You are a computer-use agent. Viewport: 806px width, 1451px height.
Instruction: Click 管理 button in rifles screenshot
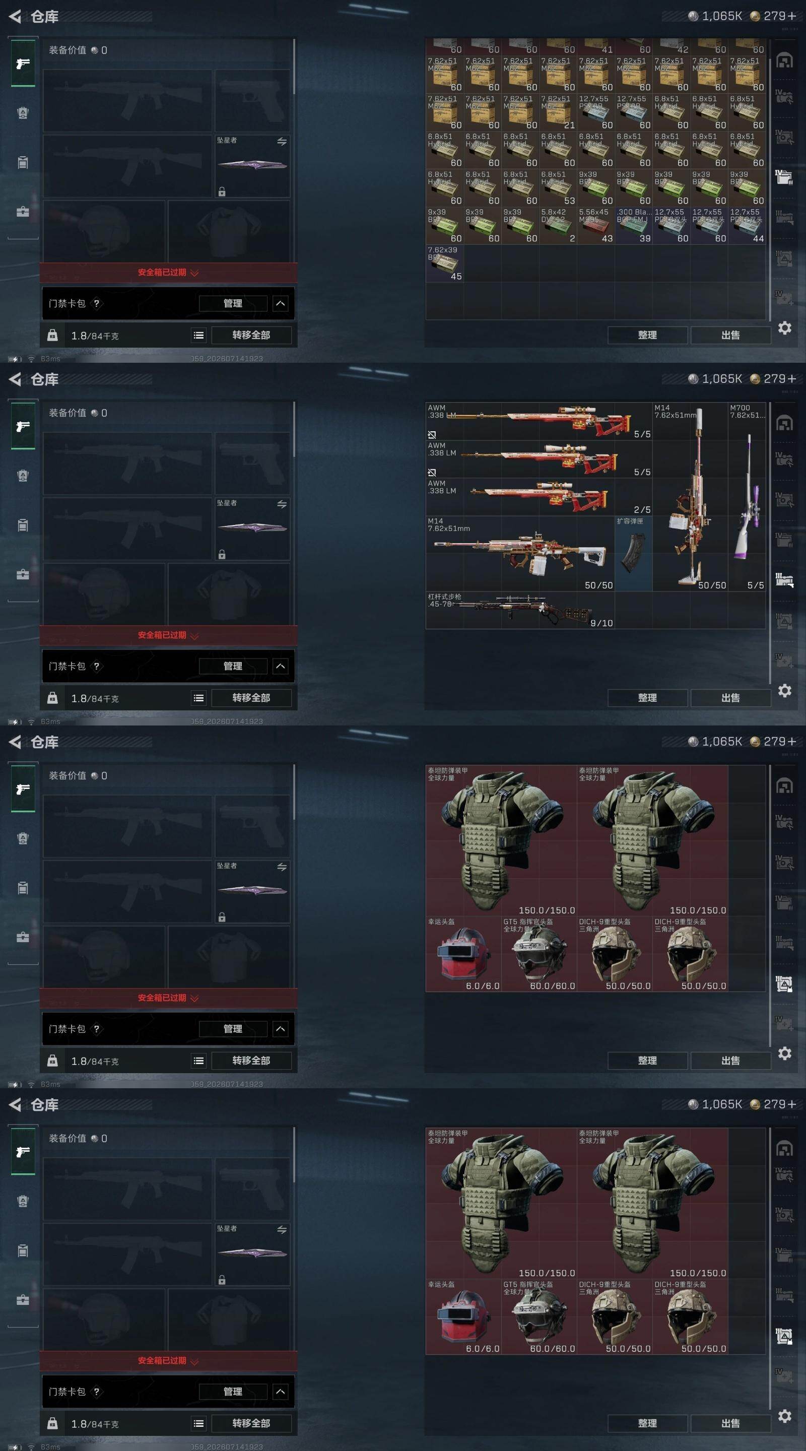click(x=233, y=667)
